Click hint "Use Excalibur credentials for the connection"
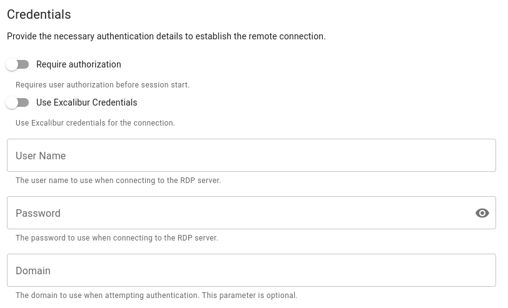The image size is (508, 308). (x=95, y=123)
